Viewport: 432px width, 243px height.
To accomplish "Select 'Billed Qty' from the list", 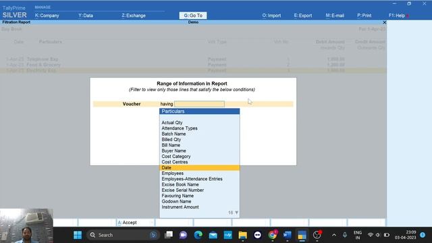I will (x=200, y=140).
